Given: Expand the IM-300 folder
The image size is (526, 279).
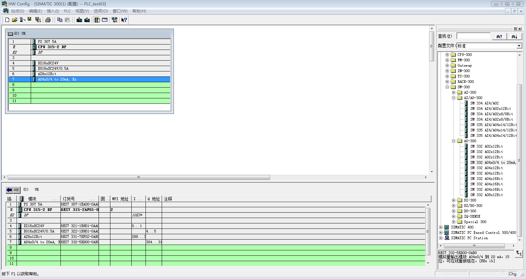Looking at the screenshot, I should pos(447,71).
